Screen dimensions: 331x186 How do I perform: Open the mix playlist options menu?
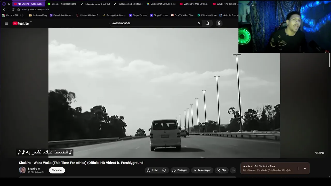point(298,168)
